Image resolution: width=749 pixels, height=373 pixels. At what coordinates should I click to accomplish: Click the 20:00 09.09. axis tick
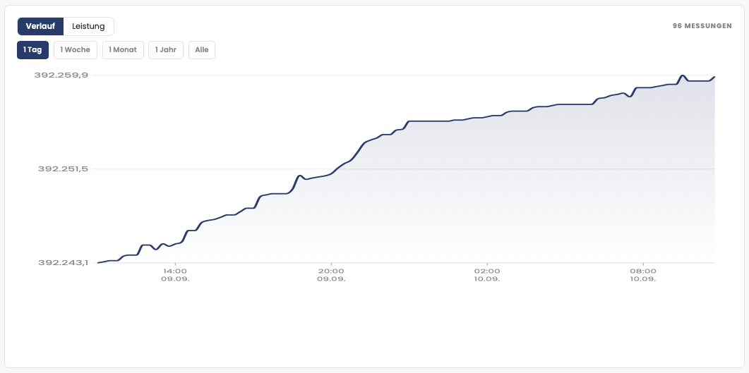click(331, 274)
